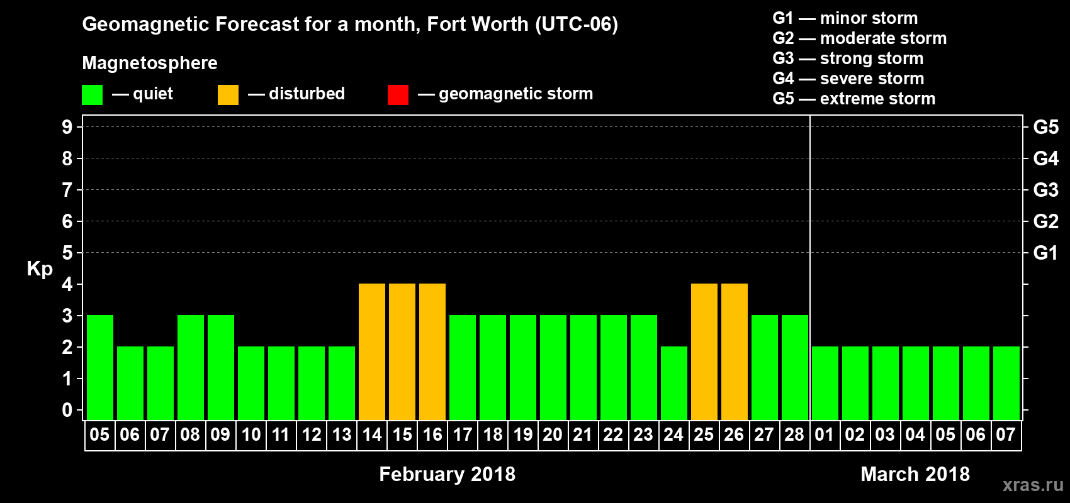Click the G5 label on right axis
This screenshot has height=503, width=1070.
(1045, 127)
